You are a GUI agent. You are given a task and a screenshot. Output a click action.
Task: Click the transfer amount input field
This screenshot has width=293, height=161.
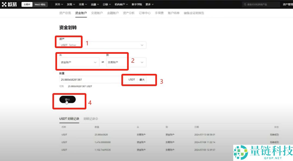pos(90,79)
